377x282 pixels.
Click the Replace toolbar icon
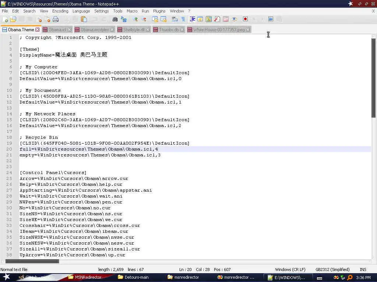pos(124,19)
